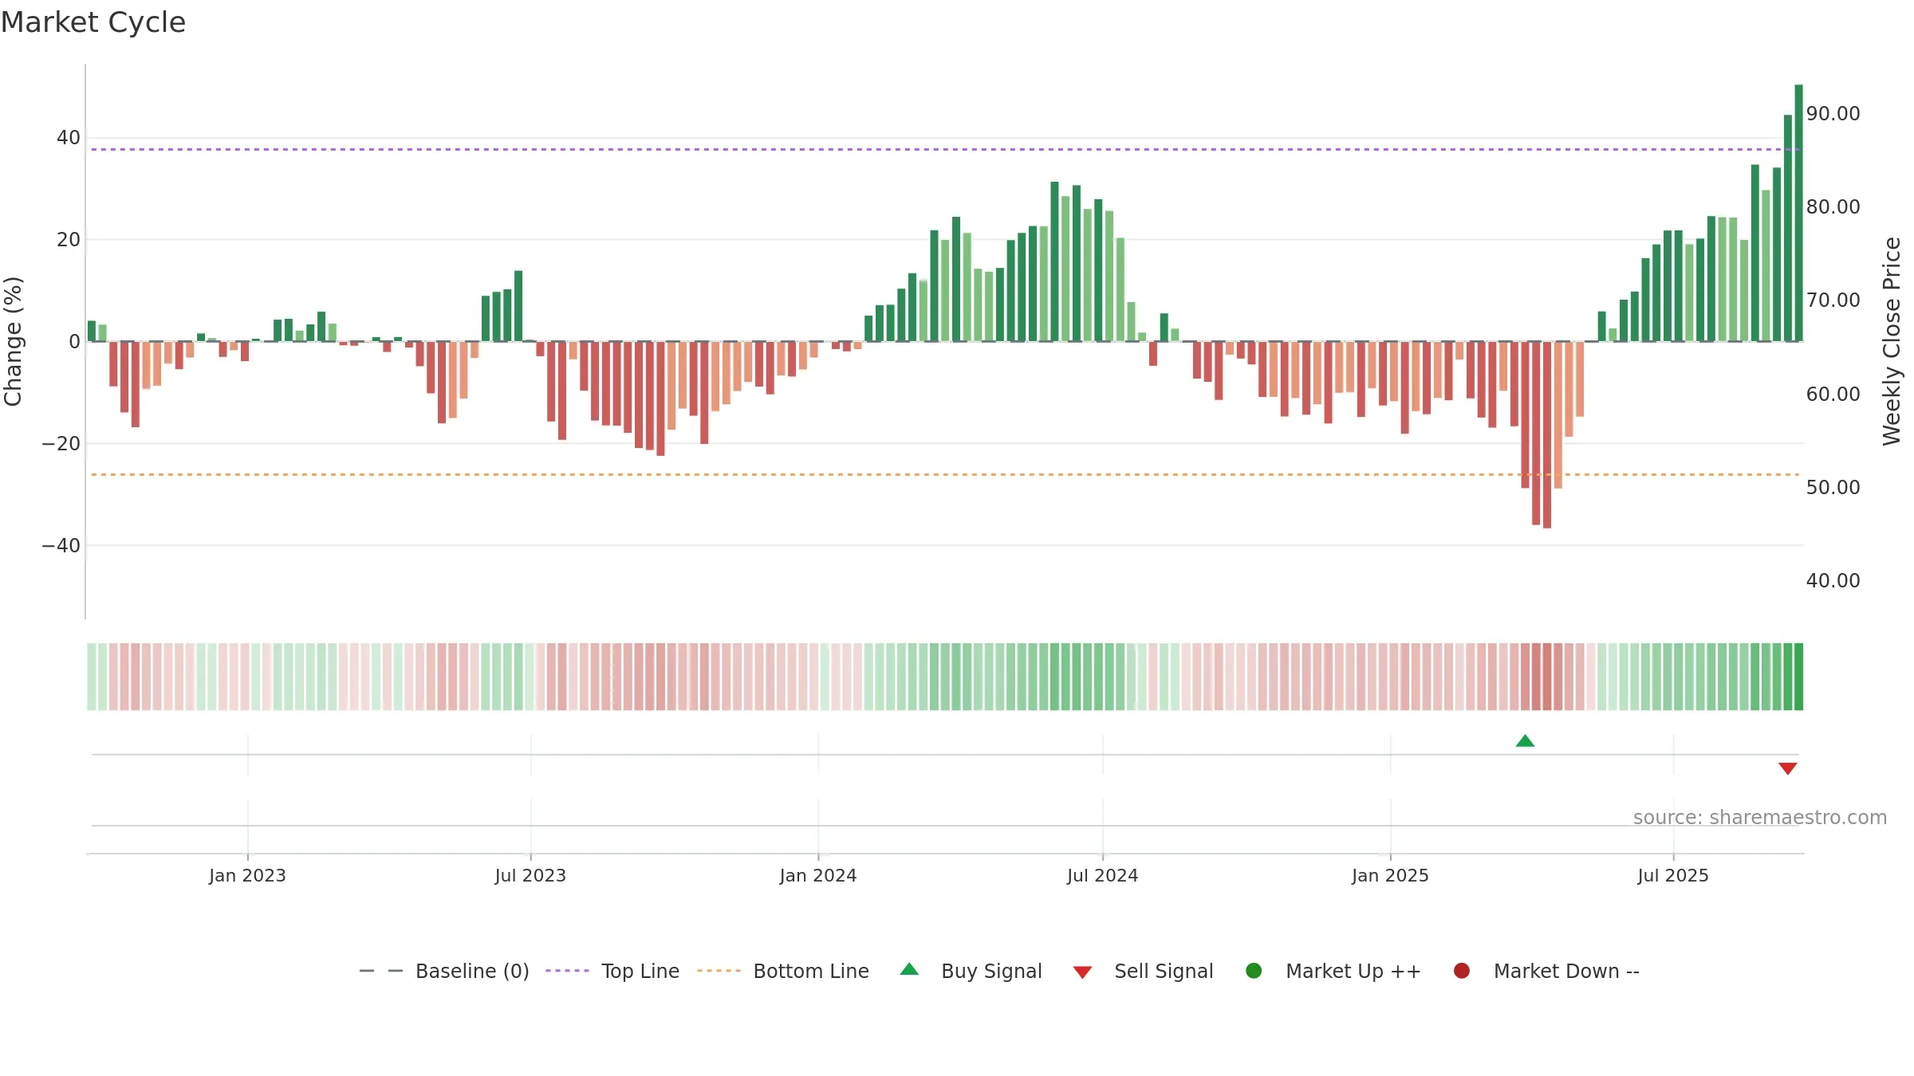Viewport: 1914px width, 1076px height.
Task: Click the '40.00' price tick label
Action: click(x=1833, y=580)
